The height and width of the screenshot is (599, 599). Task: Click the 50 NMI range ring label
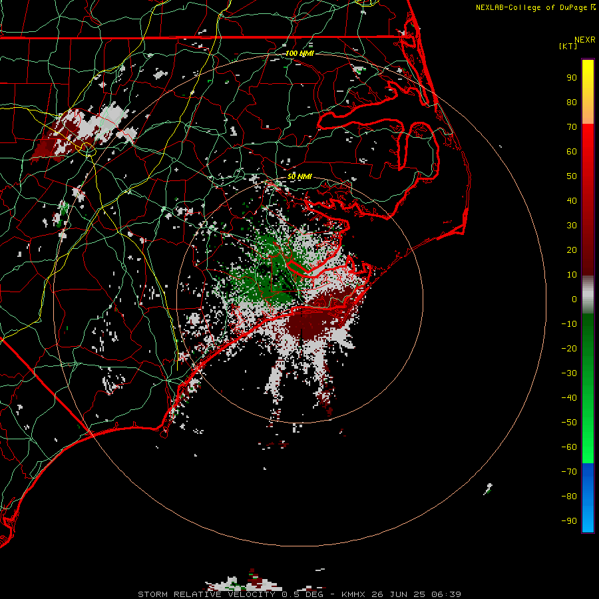pos(299,176)
